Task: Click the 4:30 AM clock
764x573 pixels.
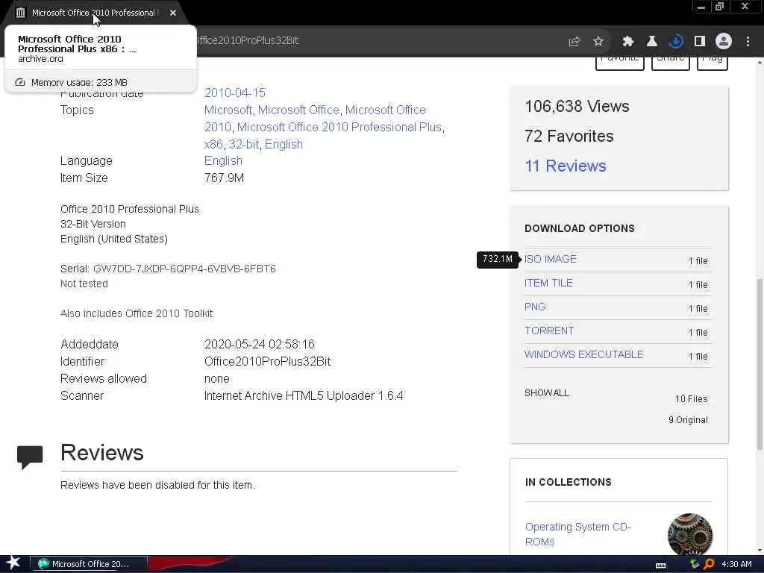Action: click(736, 564)
